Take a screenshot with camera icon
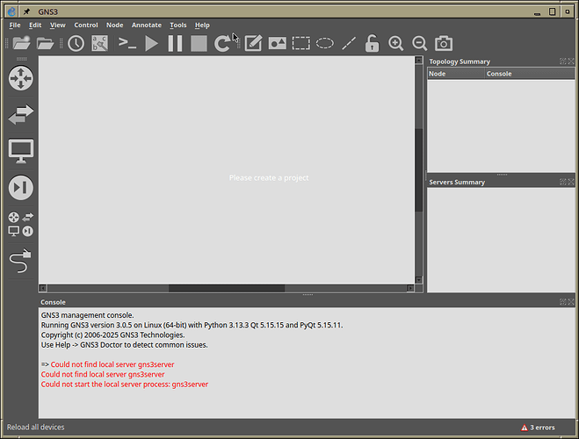579x439 pixels. [x=444, y=43]
